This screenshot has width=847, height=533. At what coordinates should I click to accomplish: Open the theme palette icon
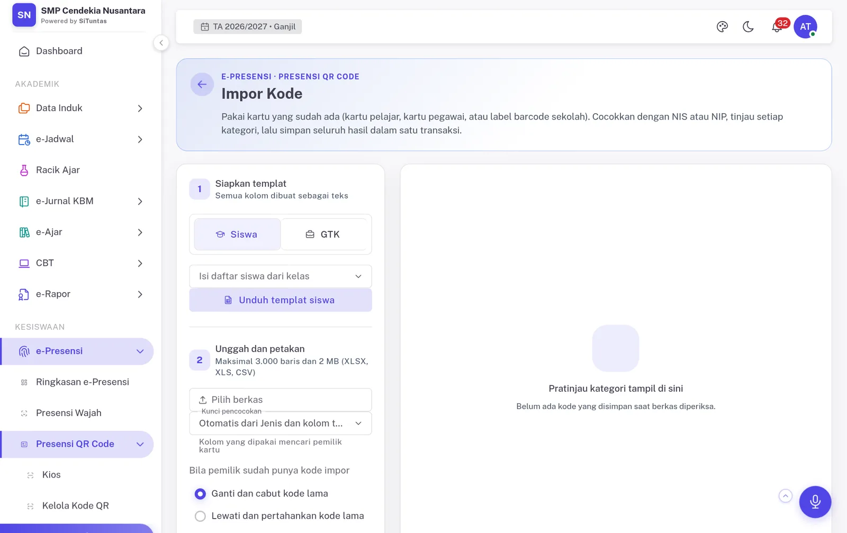tap(722, 26)
